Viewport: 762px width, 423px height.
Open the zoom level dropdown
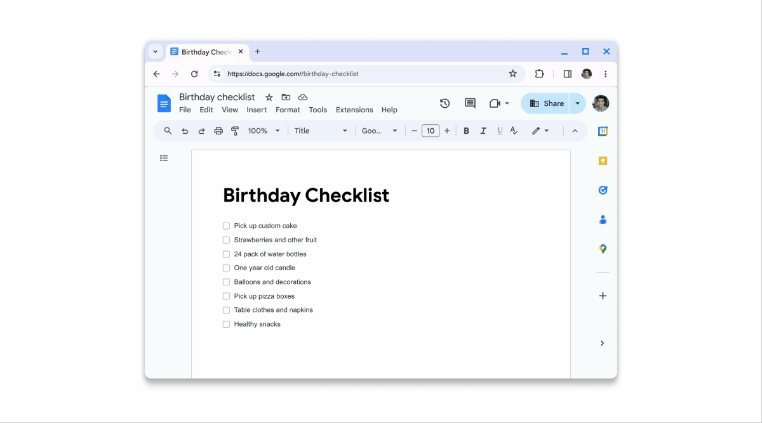263,131
